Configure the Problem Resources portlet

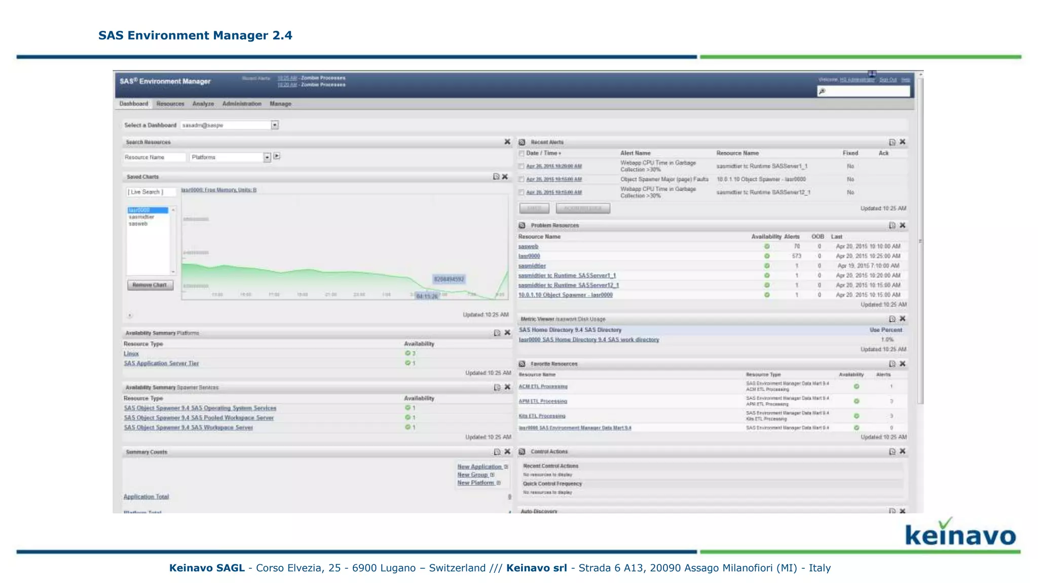click(893, 225)
